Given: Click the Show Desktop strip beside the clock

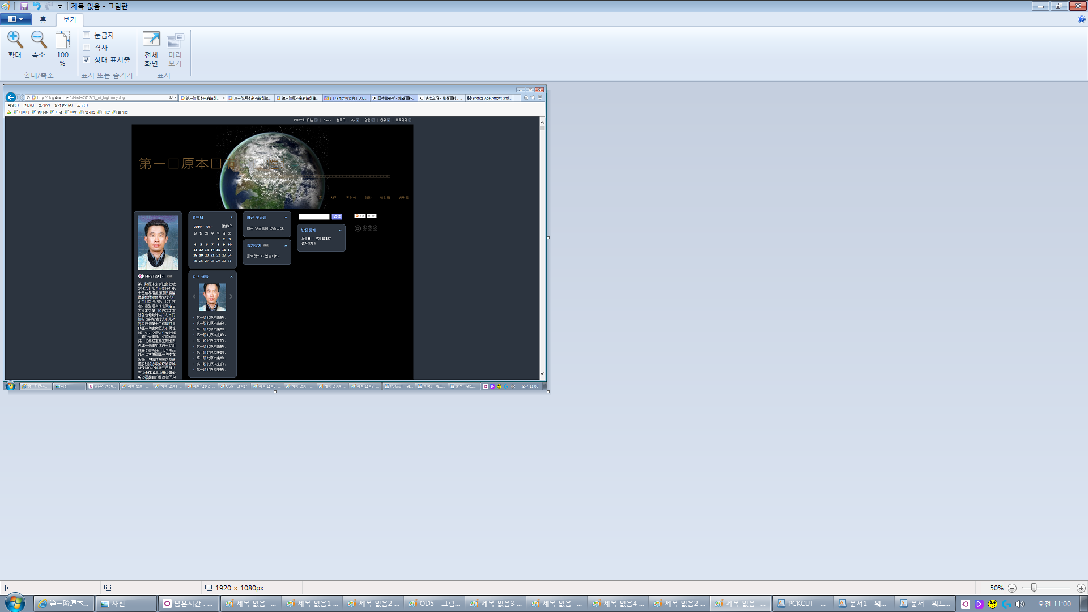Looking at the screenshot, I should point(1084,604).
